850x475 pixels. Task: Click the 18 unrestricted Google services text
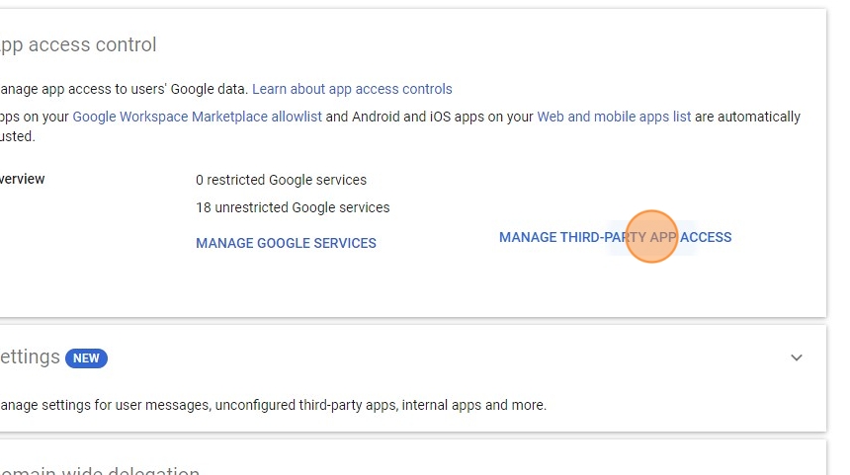[293, 207]
